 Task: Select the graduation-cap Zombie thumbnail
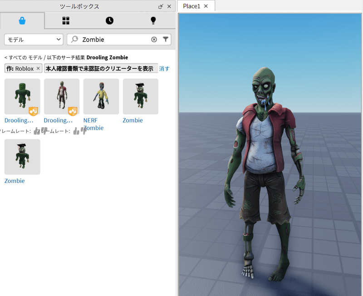coord(141,96)
